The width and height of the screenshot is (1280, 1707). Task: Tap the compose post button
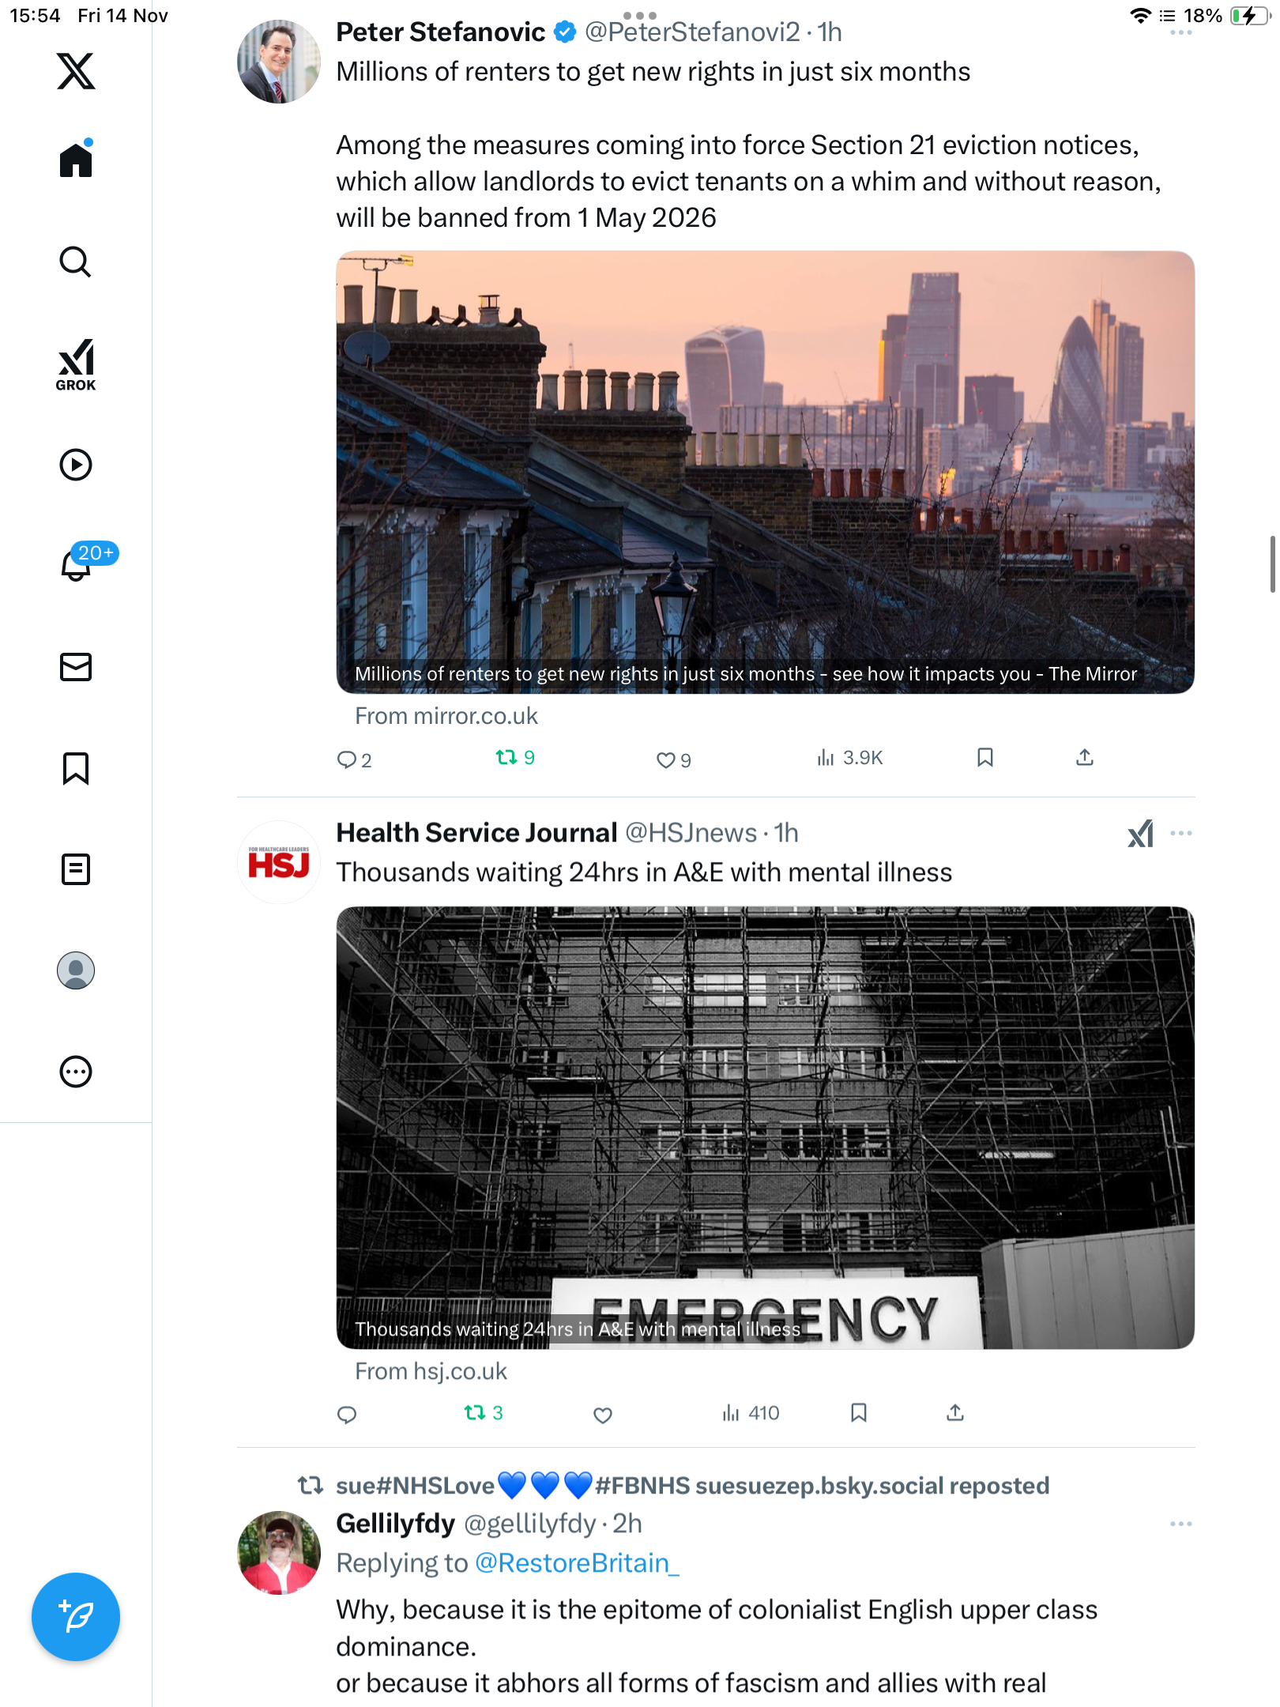pyautogui.click(x=76, y=1616)
